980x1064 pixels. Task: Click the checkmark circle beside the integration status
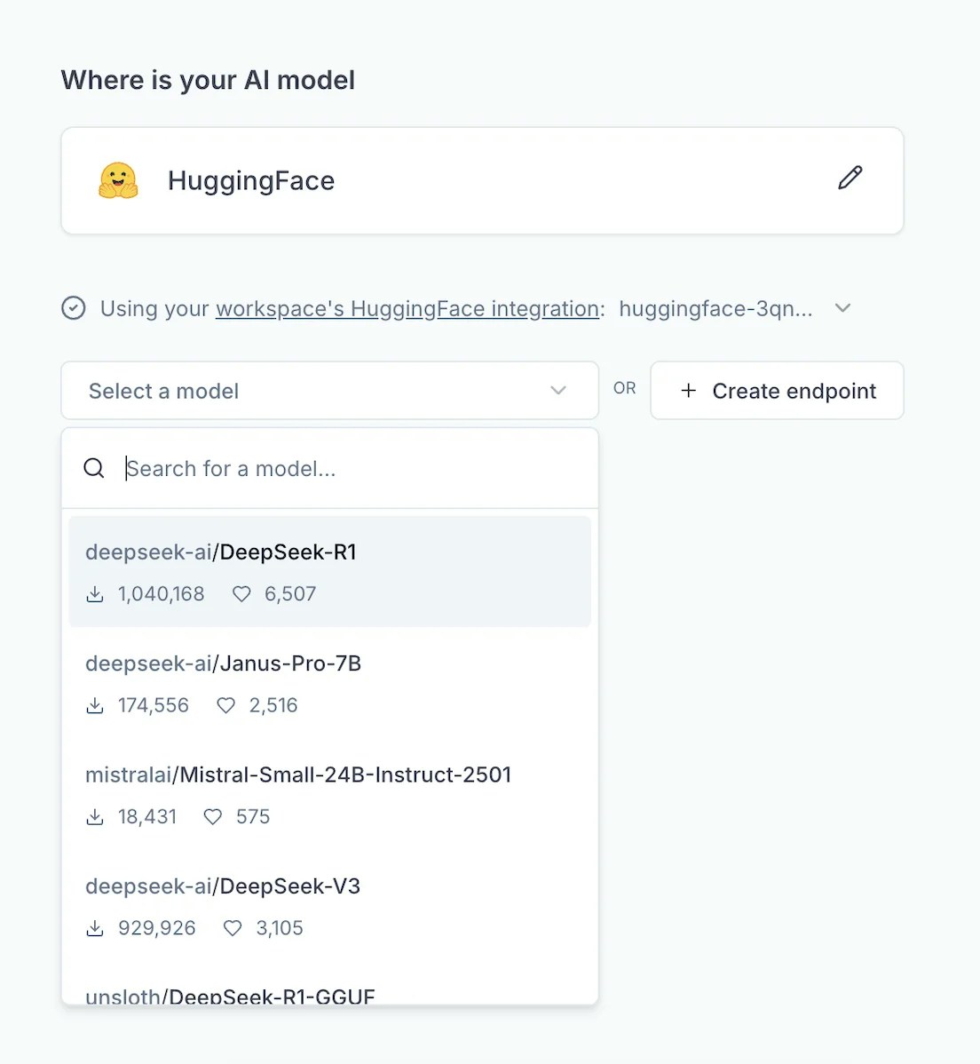click(75, 308)
